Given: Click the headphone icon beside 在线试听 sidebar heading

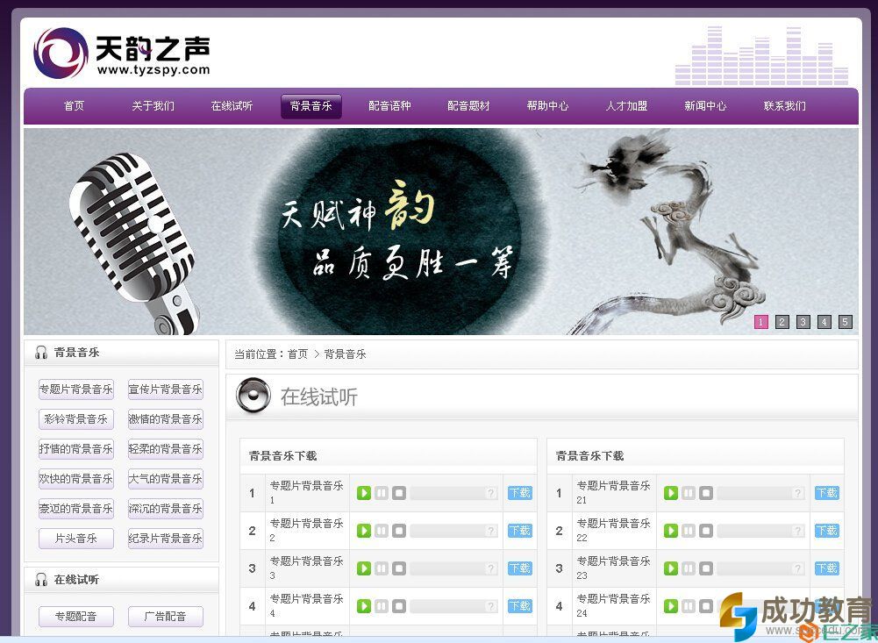Looking at the screenshot, I should pyautogui.click(x=41, y=580).
